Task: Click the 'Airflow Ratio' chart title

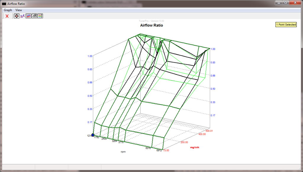Action: (x=151, y=25)
